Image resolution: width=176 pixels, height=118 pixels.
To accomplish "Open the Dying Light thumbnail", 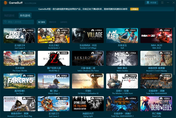I will 88,104.
